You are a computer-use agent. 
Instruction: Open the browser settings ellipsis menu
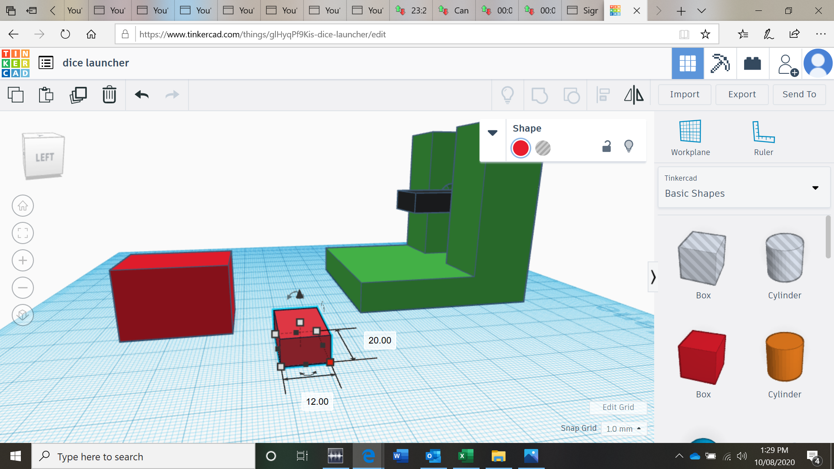[821, 34]
